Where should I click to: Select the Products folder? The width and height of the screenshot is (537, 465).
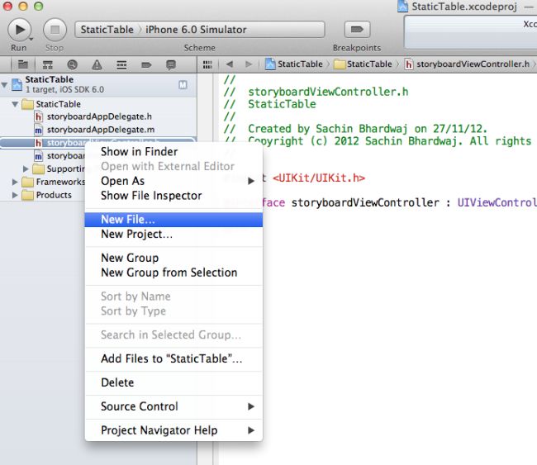[x=47, y=195]
